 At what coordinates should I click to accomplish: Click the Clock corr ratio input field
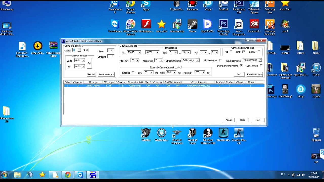coord(251,60)
